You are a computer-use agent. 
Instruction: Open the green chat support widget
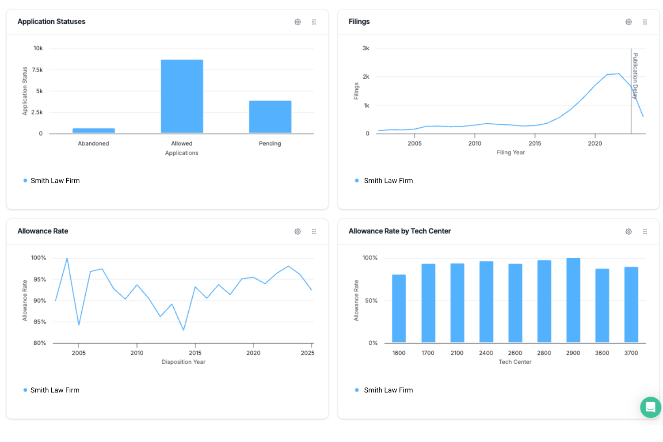click(651, 407)
